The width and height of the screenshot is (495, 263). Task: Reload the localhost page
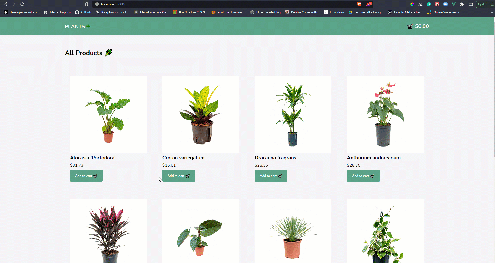[x=22, y=4]
